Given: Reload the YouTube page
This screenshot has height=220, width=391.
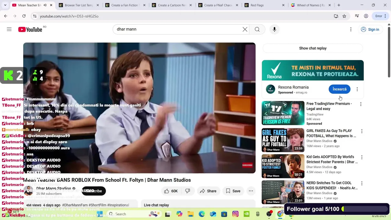Looking at the screenshot, I should pyautogui.click(x=24, y=16).
